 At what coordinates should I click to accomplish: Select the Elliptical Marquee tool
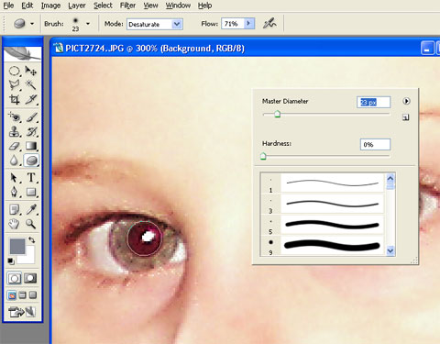pos(14,71)
